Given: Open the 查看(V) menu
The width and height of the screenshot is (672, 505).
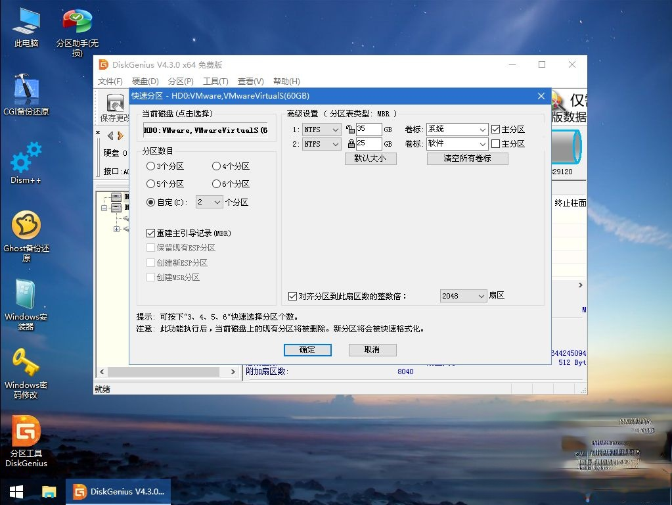Looking at the screenshot, I should [x=250, y=81].
